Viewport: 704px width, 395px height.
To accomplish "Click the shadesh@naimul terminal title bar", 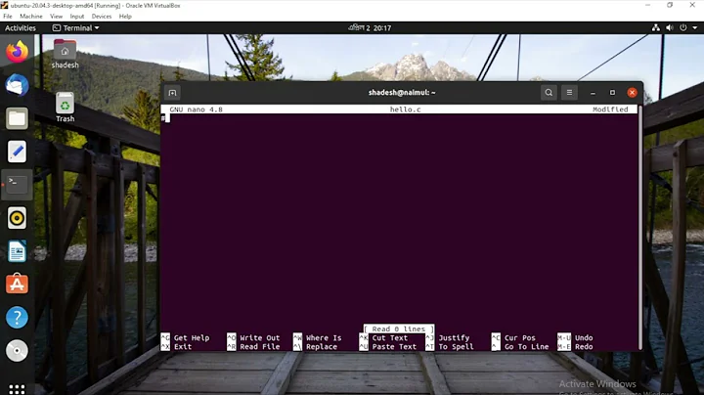I will (402, 93).
